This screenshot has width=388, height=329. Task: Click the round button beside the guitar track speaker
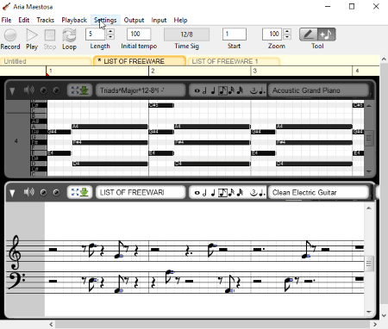[x=43, y=192]
